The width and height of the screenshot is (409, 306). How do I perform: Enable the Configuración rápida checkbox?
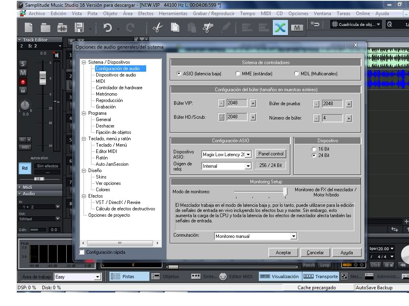click(82, 252)
